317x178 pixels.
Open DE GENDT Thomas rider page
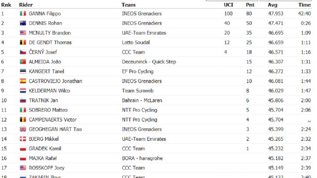(50, 43)
